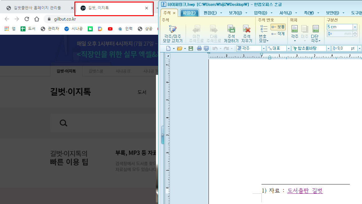Screen dimensions: 362x204
Task: Open the 파일(F) menu
Action: pos(189,13)
